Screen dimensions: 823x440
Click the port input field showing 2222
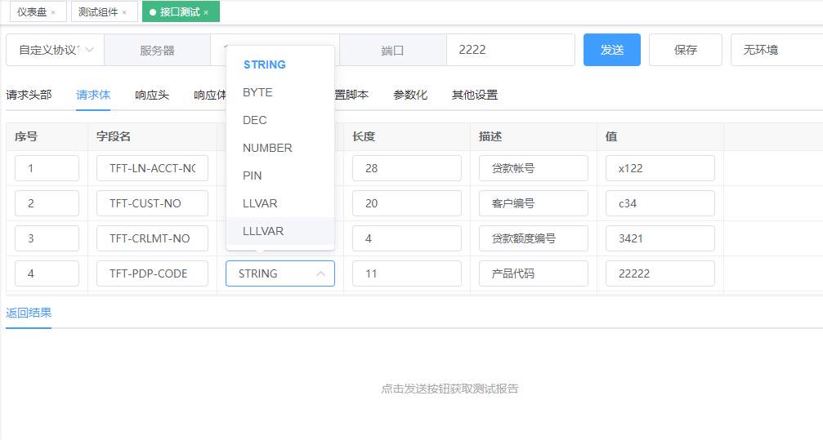510,50
